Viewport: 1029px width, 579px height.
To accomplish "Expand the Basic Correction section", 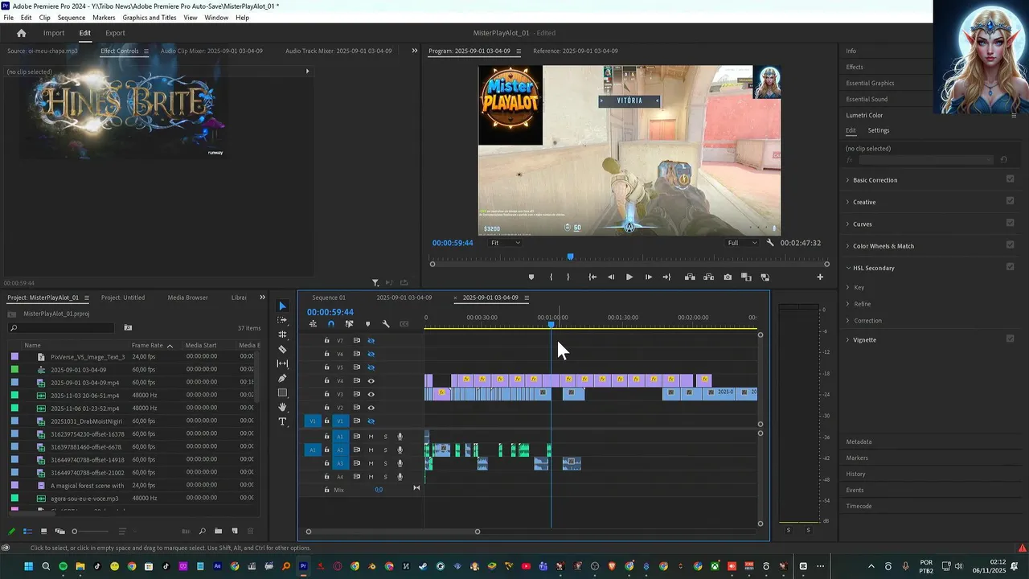I will (x=847, y=180).
